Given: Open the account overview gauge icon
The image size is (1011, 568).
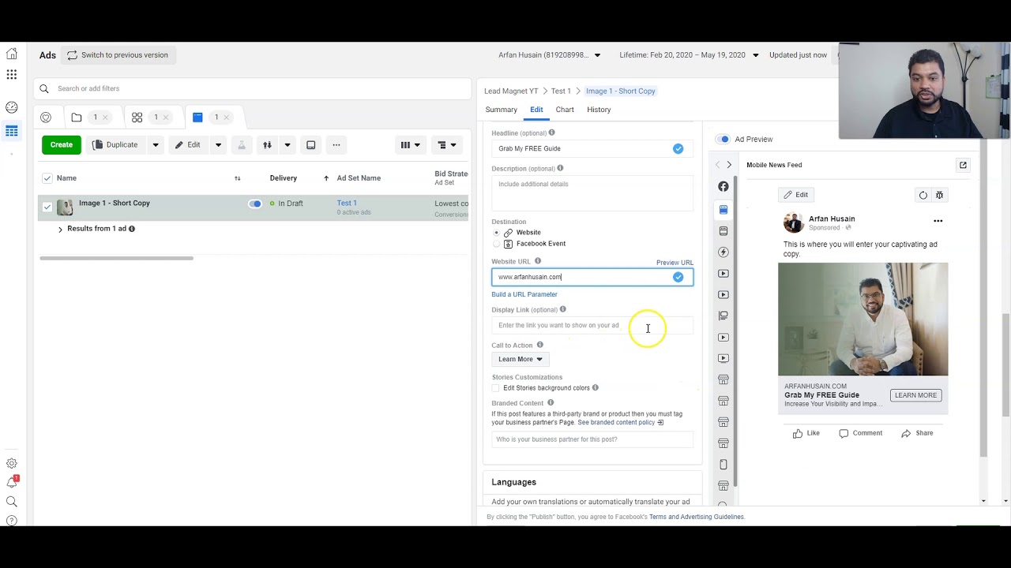Looking at the screenshot, I should 12,107.
